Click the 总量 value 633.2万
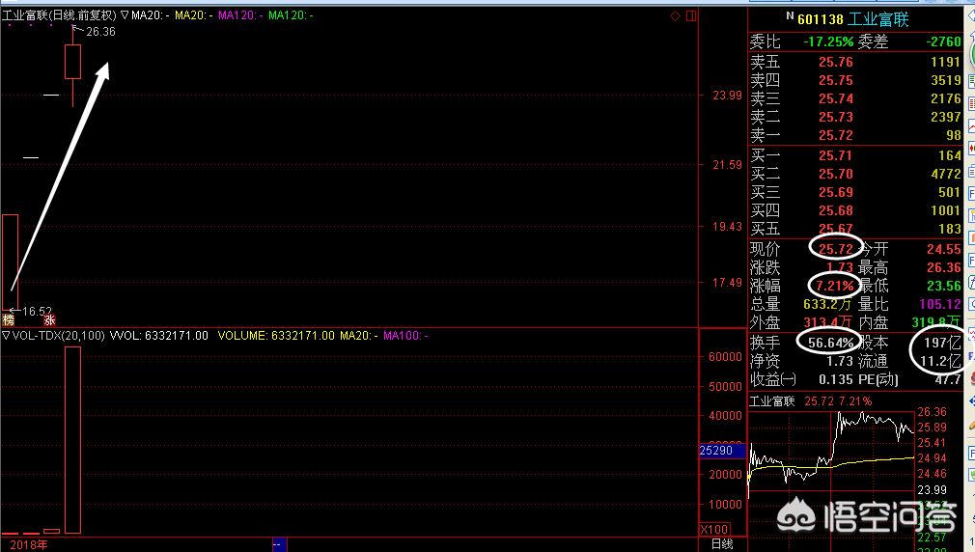The image size is (975, 552). pyautogui.click(x=827, y=304)
